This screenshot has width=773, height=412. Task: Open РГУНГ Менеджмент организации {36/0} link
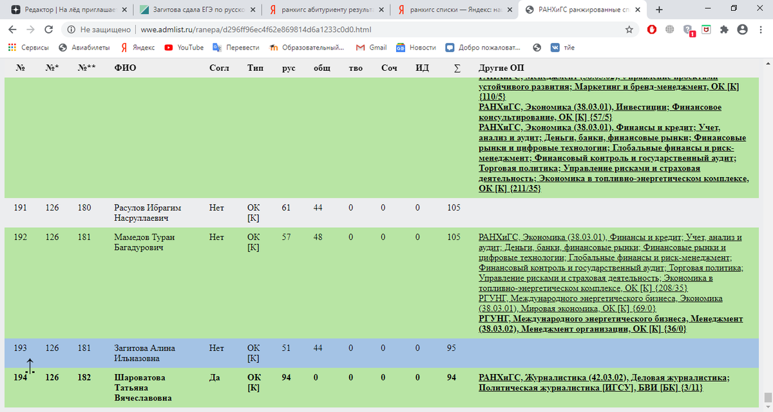pos(611,324)
